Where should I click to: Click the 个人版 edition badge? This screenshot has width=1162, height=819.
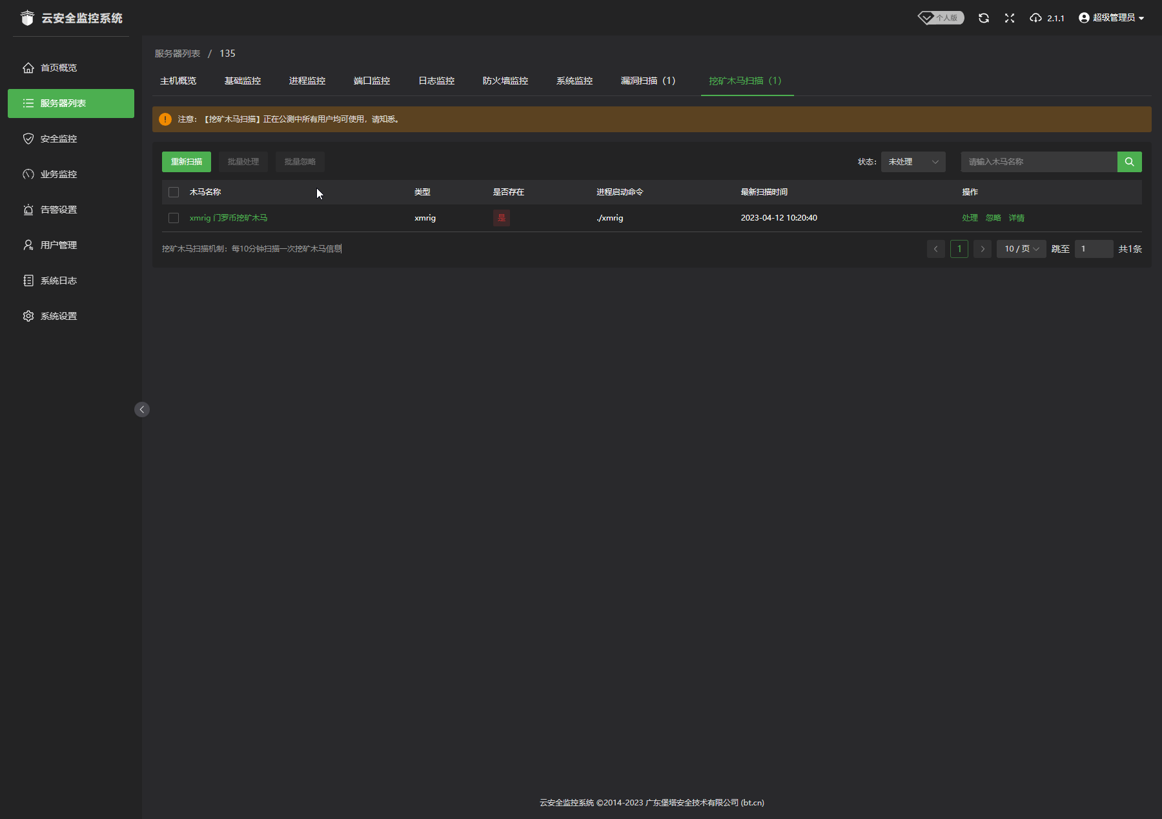[x=941, y=18]
